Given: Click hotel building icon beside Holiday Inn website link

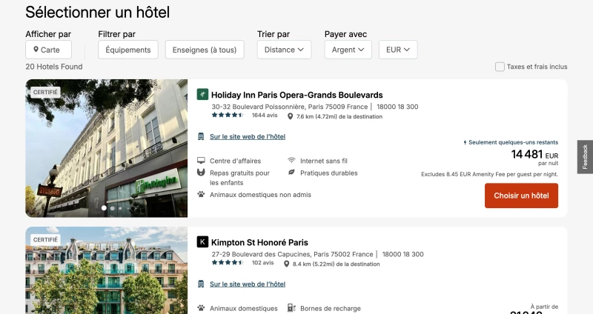Looking at the screenshot, I should (x=201, y=136).
